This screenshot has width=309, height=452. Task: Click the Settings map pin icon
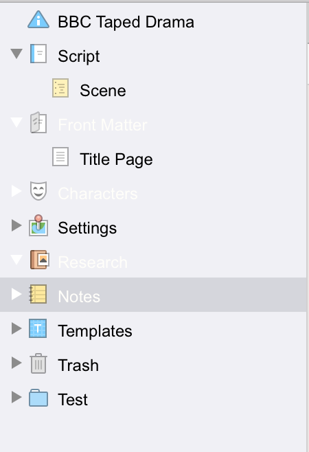point(38,225)
